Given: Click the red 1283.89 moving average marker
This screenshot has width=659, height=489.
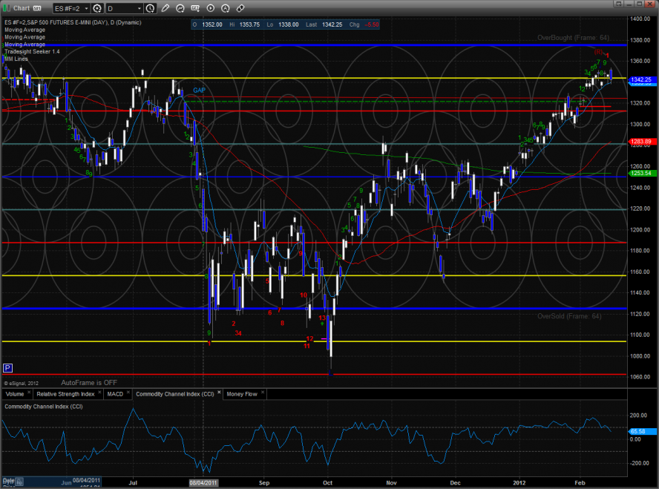Looking at the screenshot, I should click(641, 142).
